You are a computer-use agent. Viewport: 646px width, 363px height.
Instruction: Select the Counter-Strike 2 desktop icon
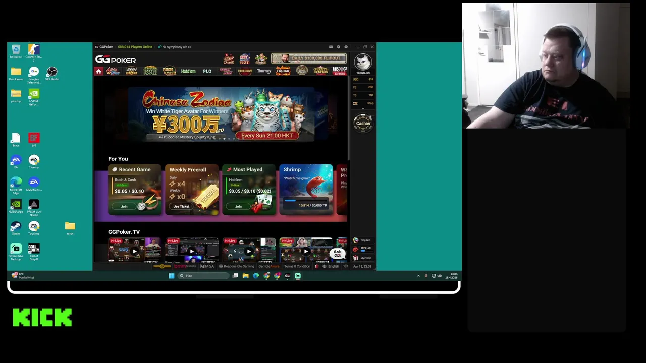click(34, 52)
